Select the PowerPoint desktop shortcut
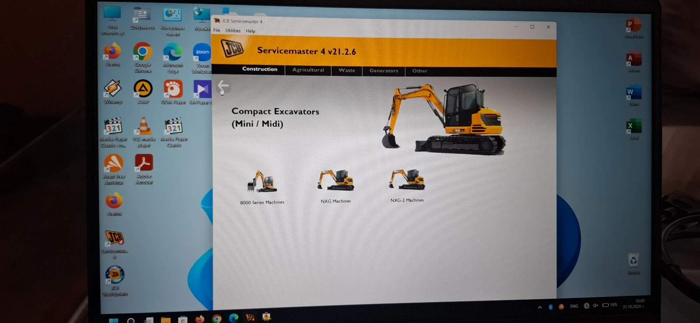Screen dimensions: 700x323 coord(633,28)
